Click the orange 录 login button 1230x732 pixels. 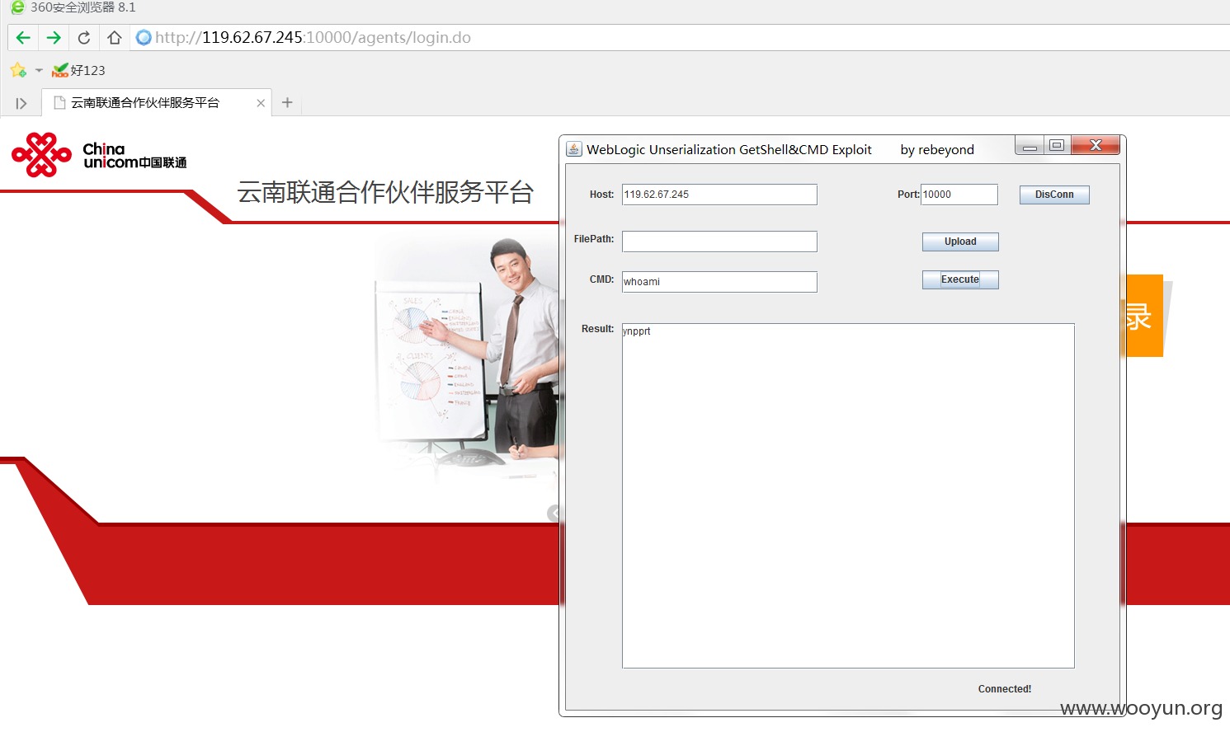pos(1144,316)
